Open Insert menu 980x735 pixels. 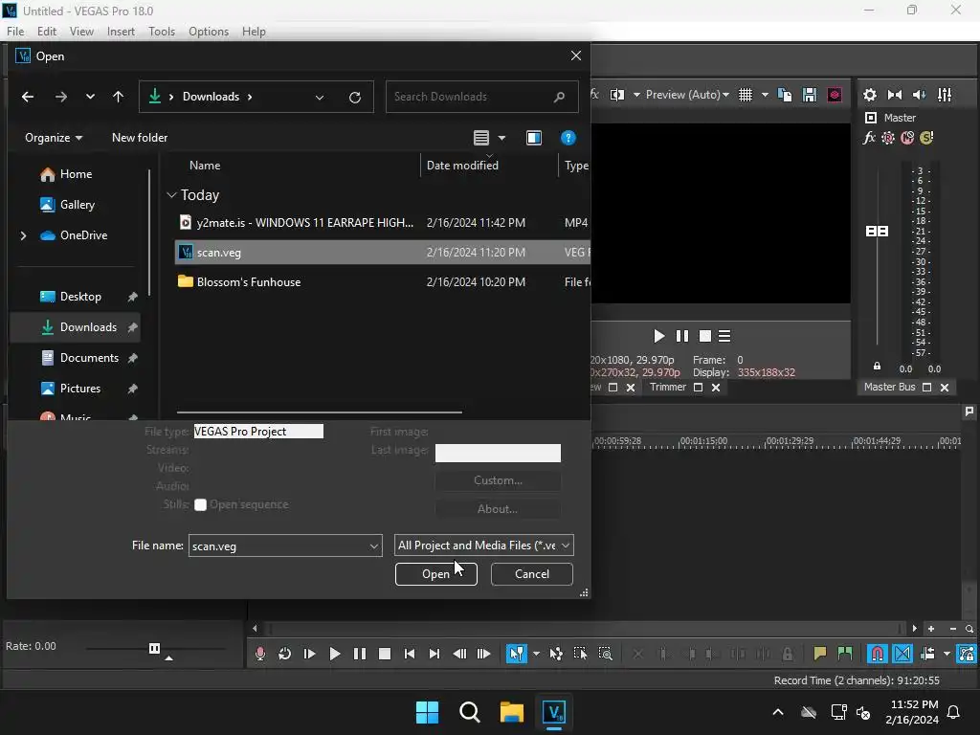point(121,32)
